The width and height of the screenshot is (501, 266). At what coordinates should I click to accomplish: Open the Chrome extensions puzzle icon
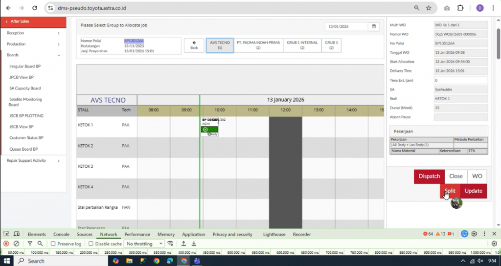[x=460, y=8]
